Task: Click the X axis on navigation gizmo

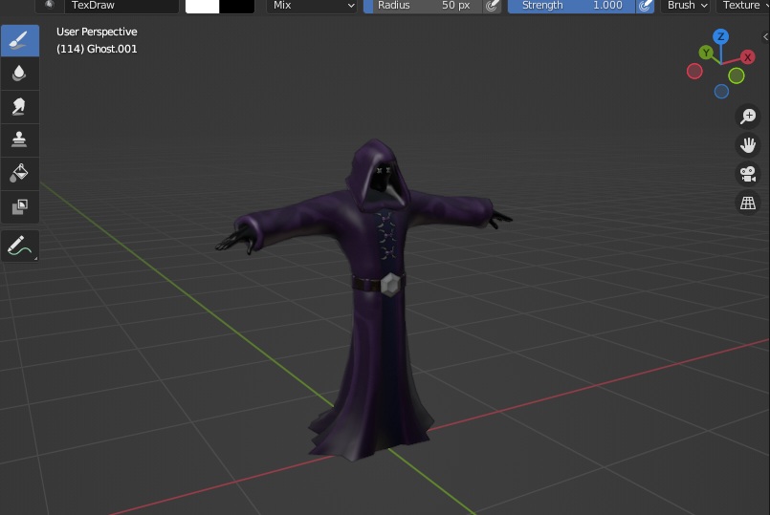Action: pyautogui.click(x=747, y=57)
